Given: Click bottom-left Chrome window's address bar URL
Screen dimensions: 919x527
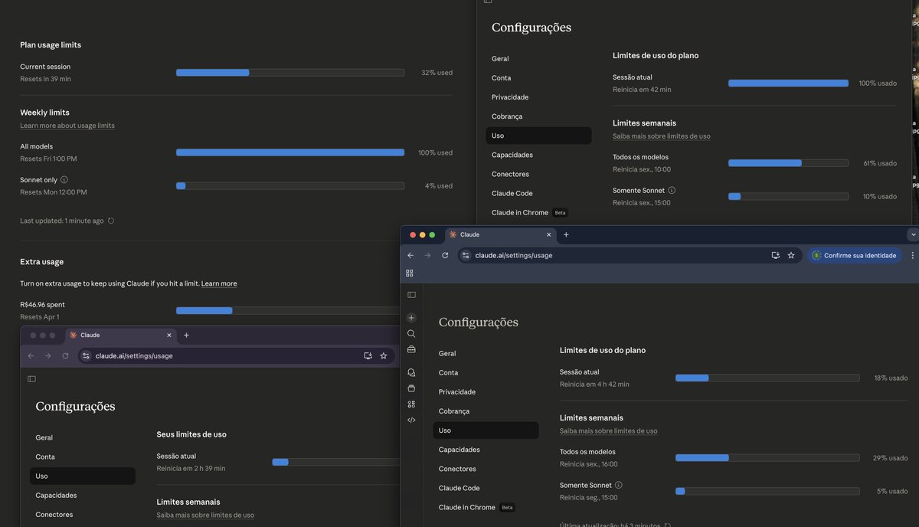Looking at the screenshot, I should pos(134,355).
